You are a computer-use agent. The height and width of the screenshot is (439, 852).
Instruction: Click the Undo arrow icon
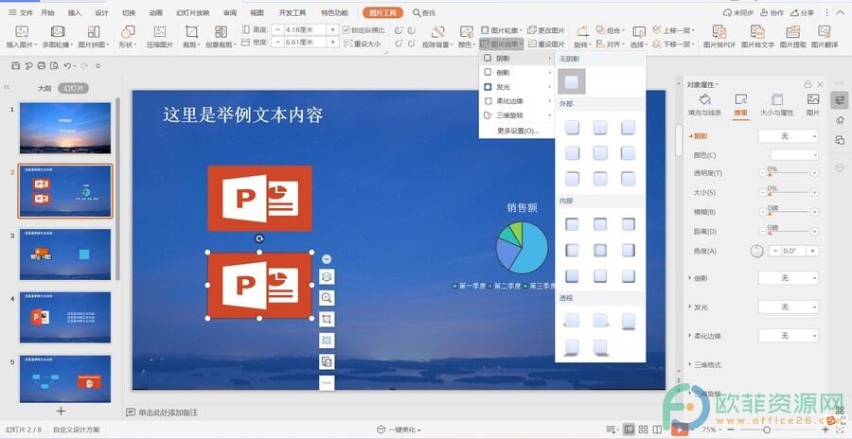point(67,65)
